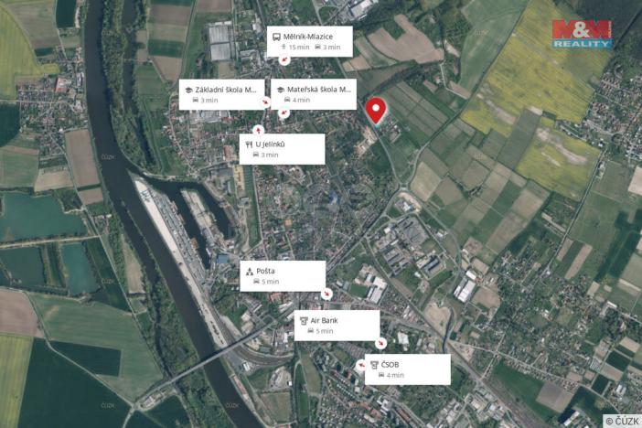Click the bank icon next to ČSOB
The height and width of the screenshot is (428, 642).
click(x=374, y=365)
